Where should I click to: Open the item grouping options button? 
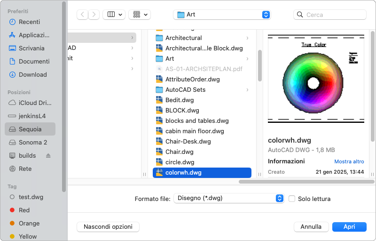click(x=140, y=15)
